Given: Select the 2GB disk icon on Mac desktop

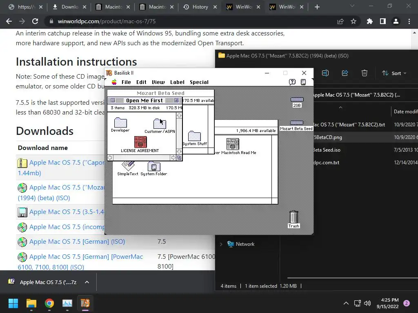Looking at the screenshot, I should (297, 99).
